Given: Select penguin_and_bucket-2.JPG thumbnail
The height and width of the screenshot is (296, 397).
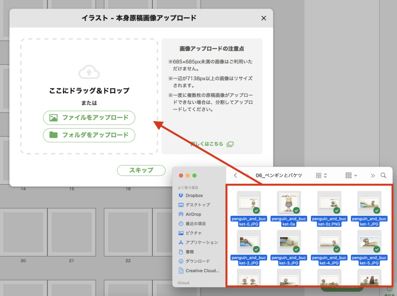Looking at the screenshot, I should click(248, 242).
